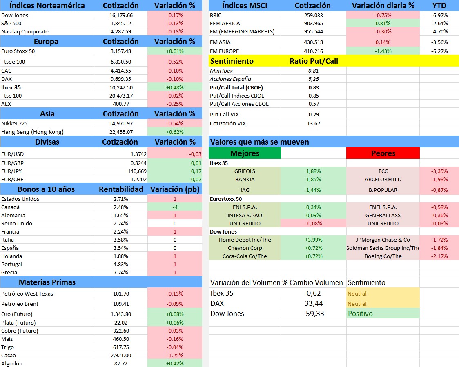Select GRIFOLS in Ibex 35 best performers
459x367 pixels.
245,171
